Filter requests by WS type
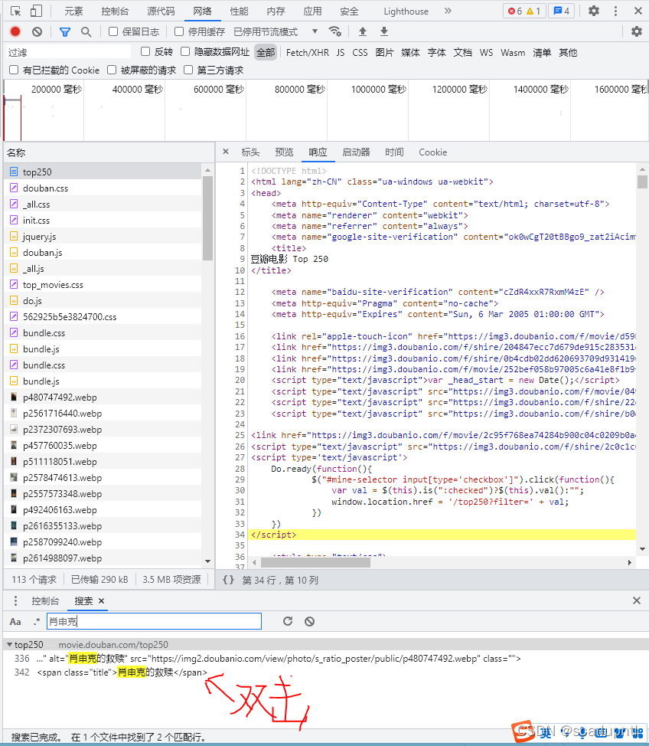 click(x=486, y=52)
